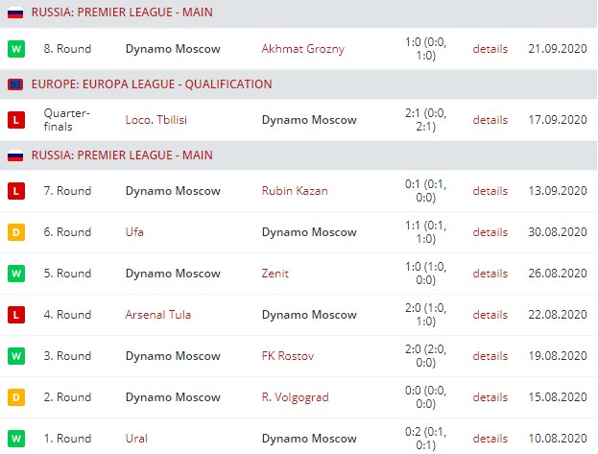Click the red L badge for 4. Round
This screenshot has height=454, width=598.
(15, 315)
